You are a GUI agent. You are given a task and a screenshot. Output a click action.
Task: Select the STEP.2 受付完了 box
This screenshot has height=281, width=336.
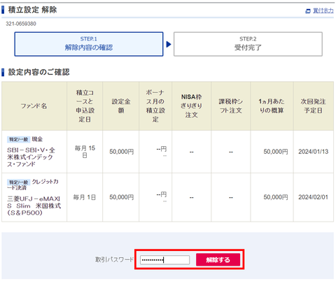[248, 44]
